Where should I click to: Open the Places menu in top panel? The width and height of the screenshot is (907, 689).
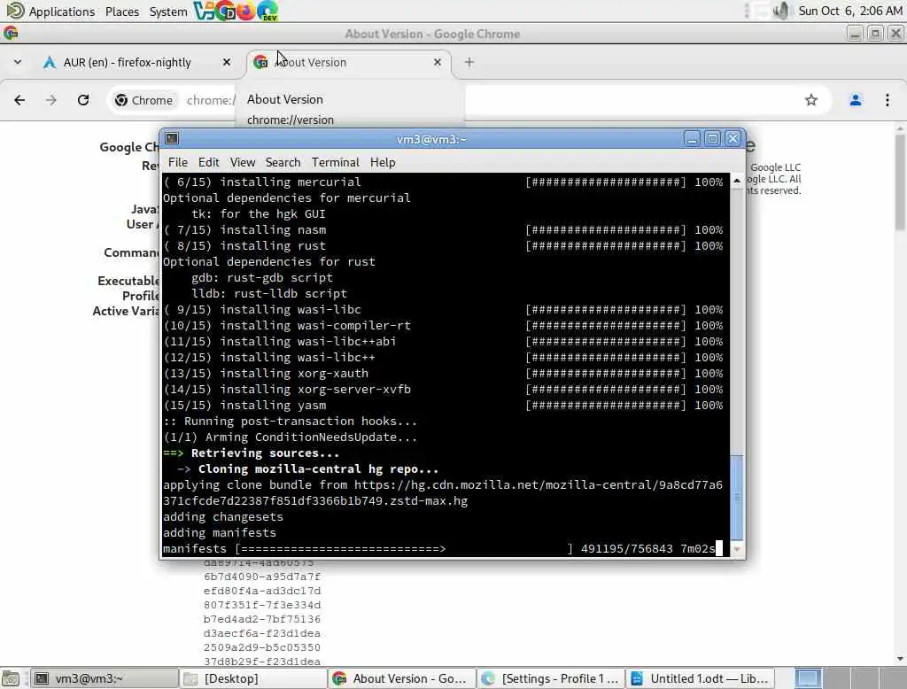tap(122, 11)
